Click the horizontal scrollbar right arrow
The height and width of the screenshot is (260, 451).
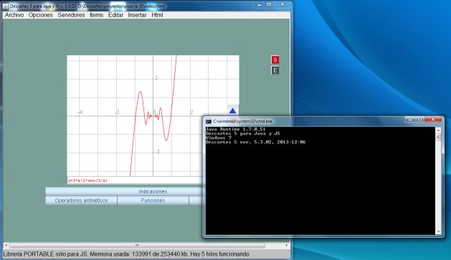[x=286, y=246]
